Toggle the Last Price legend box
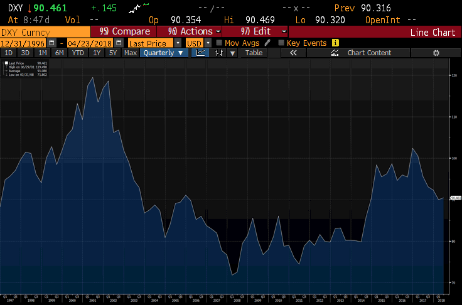Viewport: 462px width, 305px height. point(6,63)
